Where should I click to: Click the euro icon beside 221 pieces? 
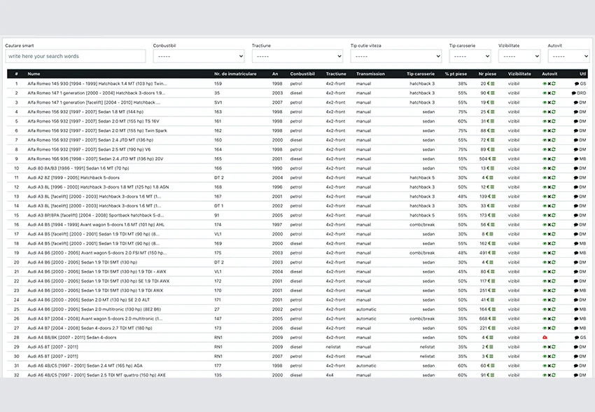pyautogui.click(x=490, y=328)
